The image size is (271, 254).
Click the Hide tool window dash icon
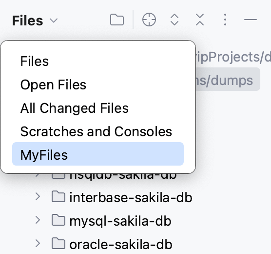tap(250, 20)
